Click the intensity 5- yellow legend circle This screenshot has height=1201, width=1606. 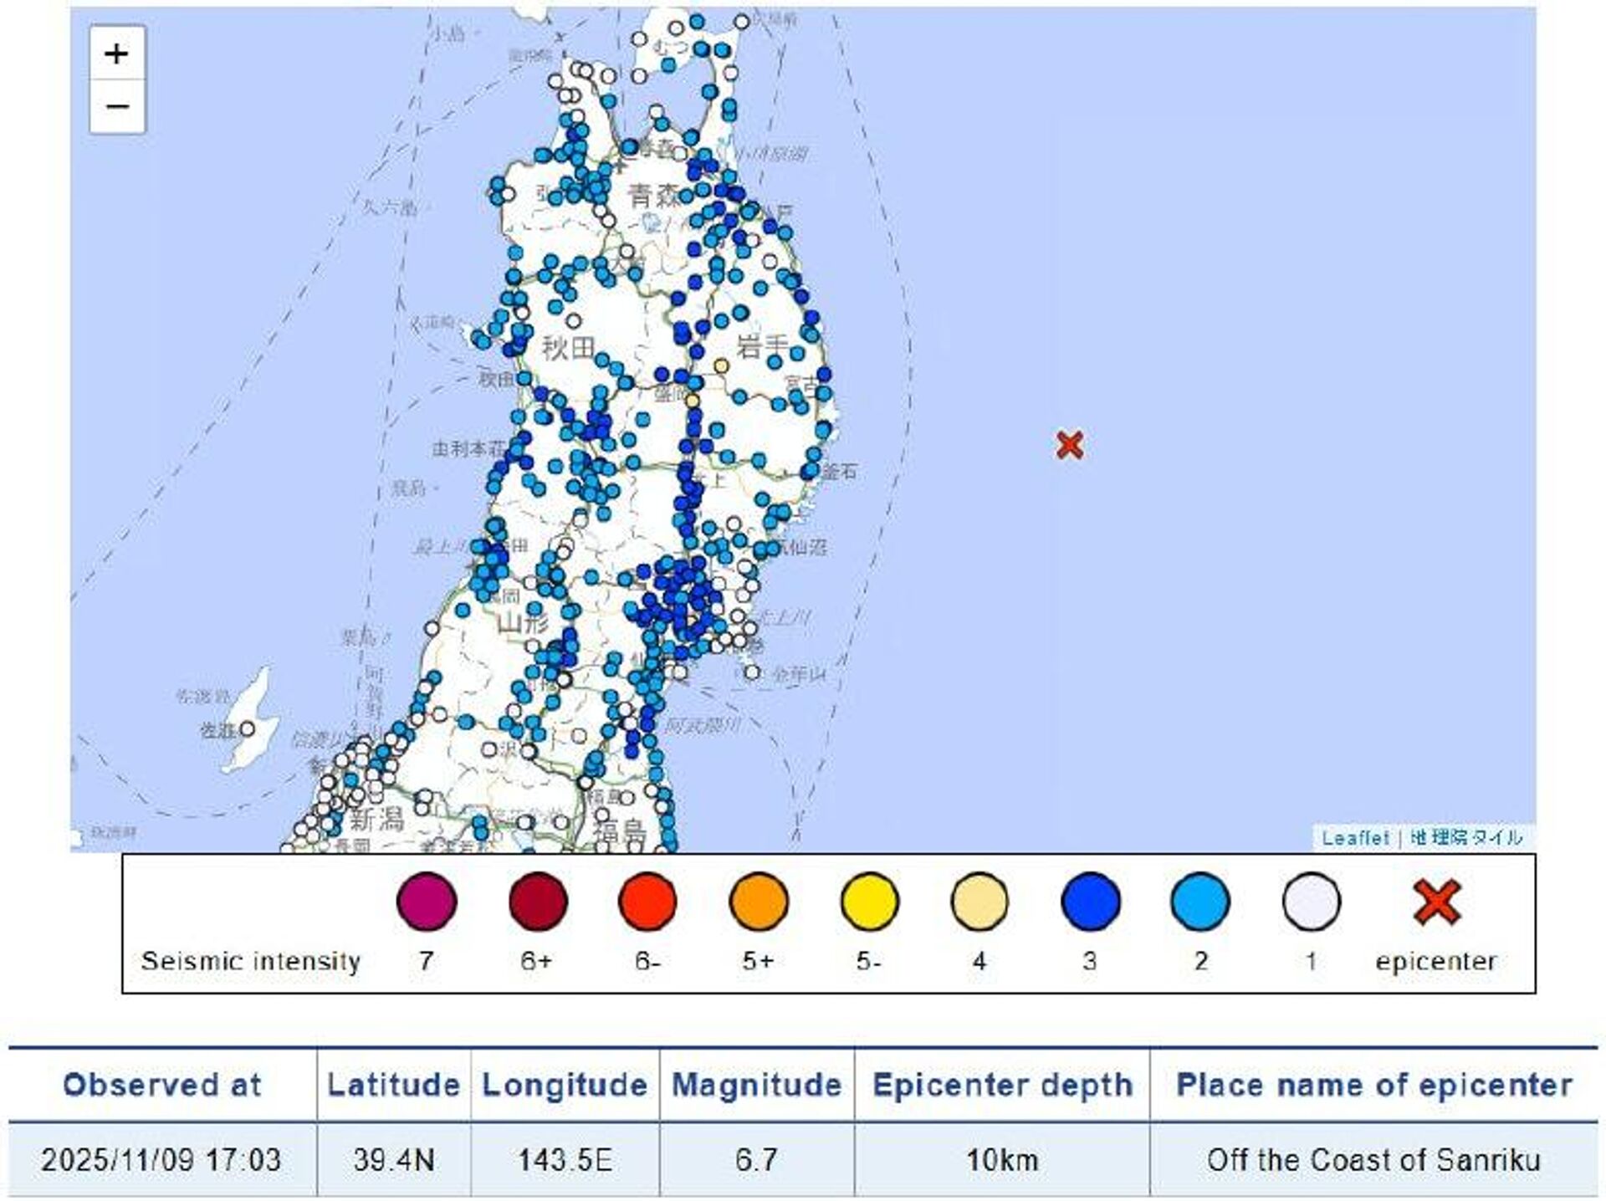pos(869,902)
